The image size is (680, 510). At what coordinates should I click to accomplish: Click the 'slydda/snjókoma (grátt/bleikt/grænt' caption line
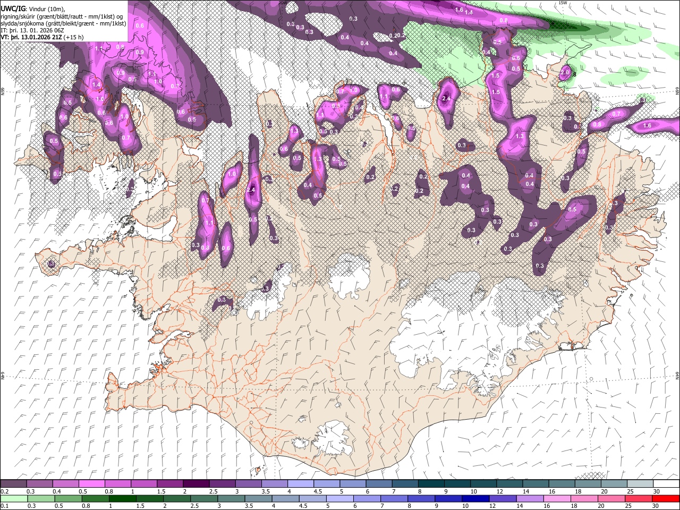(x=63, y=23)
